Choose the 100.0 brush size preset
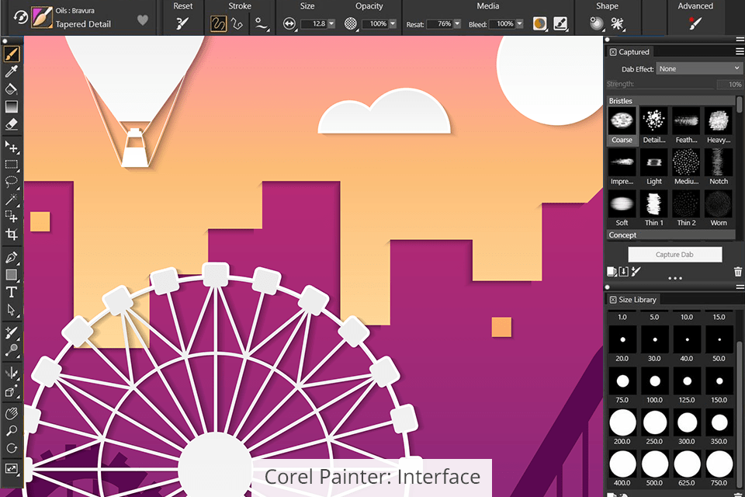Screen dimensions: 745x497 (x=654, y=385)
